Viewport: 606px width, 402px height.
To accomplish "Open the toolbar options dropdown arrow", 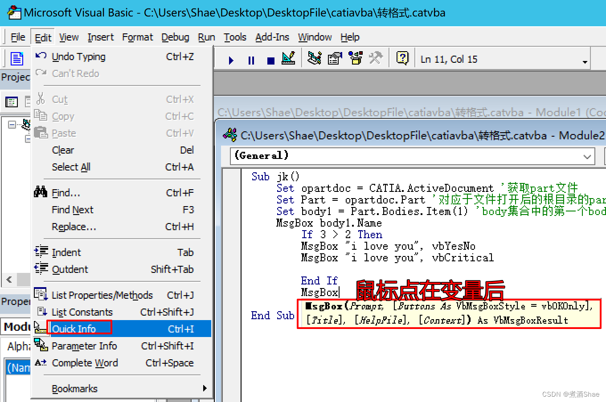I will [x=585, y=62].
